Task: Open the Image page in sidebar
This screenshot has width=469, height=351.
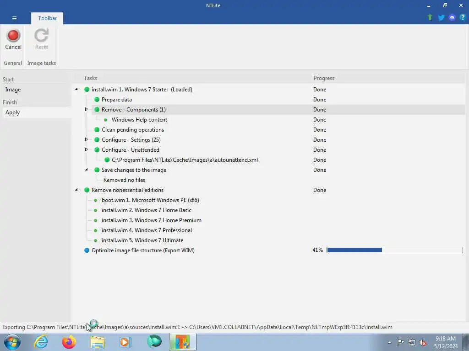Action: [x=37, y=90]
